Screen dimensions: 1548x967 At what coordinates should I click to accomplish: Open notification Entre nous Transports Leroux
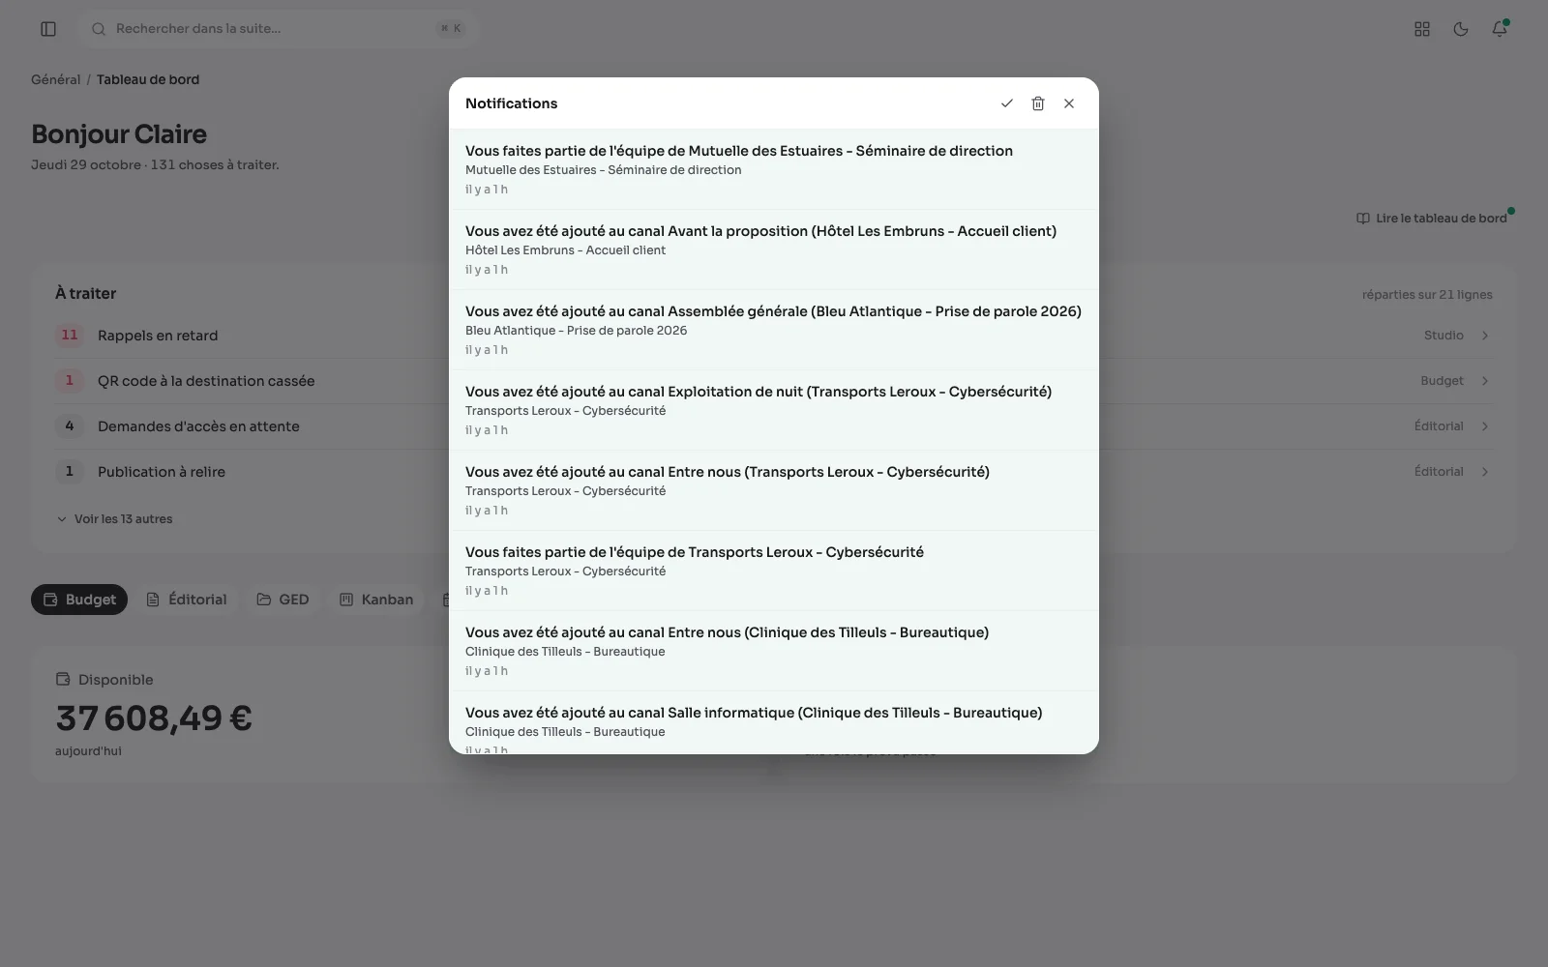click(x=774, y=490)
